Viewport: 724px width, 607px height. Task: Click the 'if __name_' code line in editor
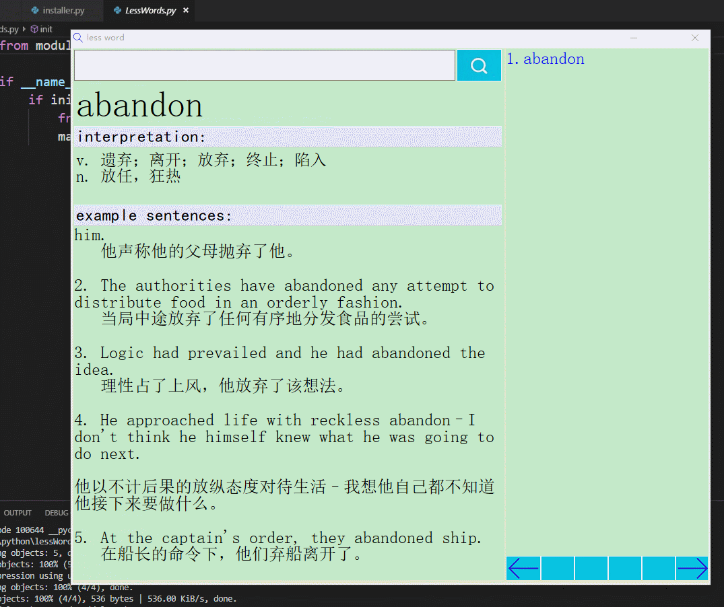[35, 82]
